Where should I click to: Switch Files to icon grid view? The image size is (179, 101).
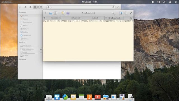click(35, 7)
